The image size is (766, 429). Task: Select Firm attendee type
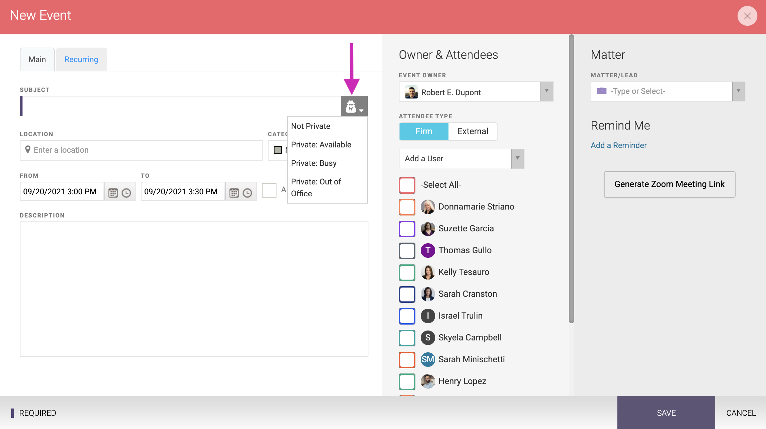pyautogui.click(x=424, y=132)
